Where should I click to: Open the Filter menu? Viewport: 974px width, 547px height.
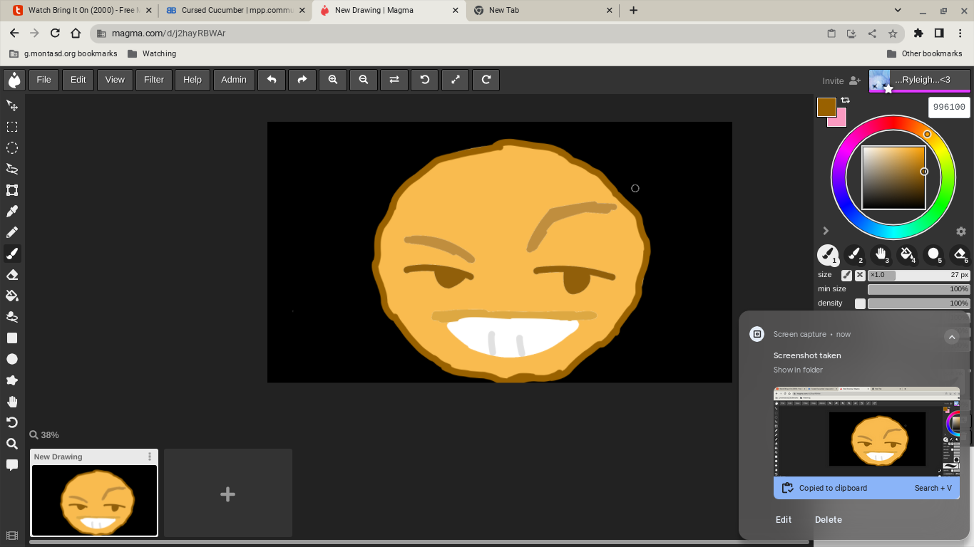(154, 80)
